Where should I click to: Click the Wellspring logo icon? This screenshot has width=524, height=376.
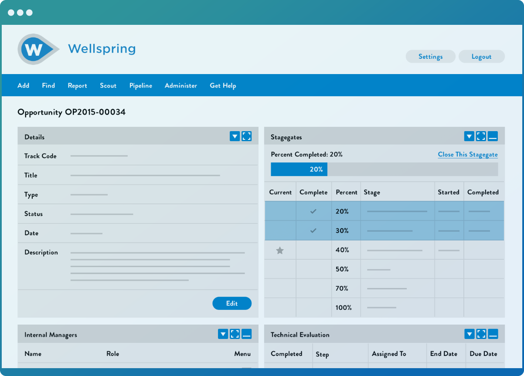pyautogui.click(x=36, y=49)
